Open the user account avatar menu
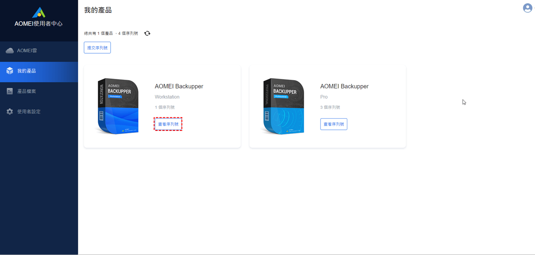This screenshot has height=255, width=535. 527,8
